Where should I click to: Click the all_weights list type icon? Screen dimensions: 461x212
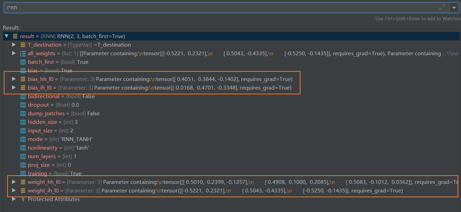23,53
